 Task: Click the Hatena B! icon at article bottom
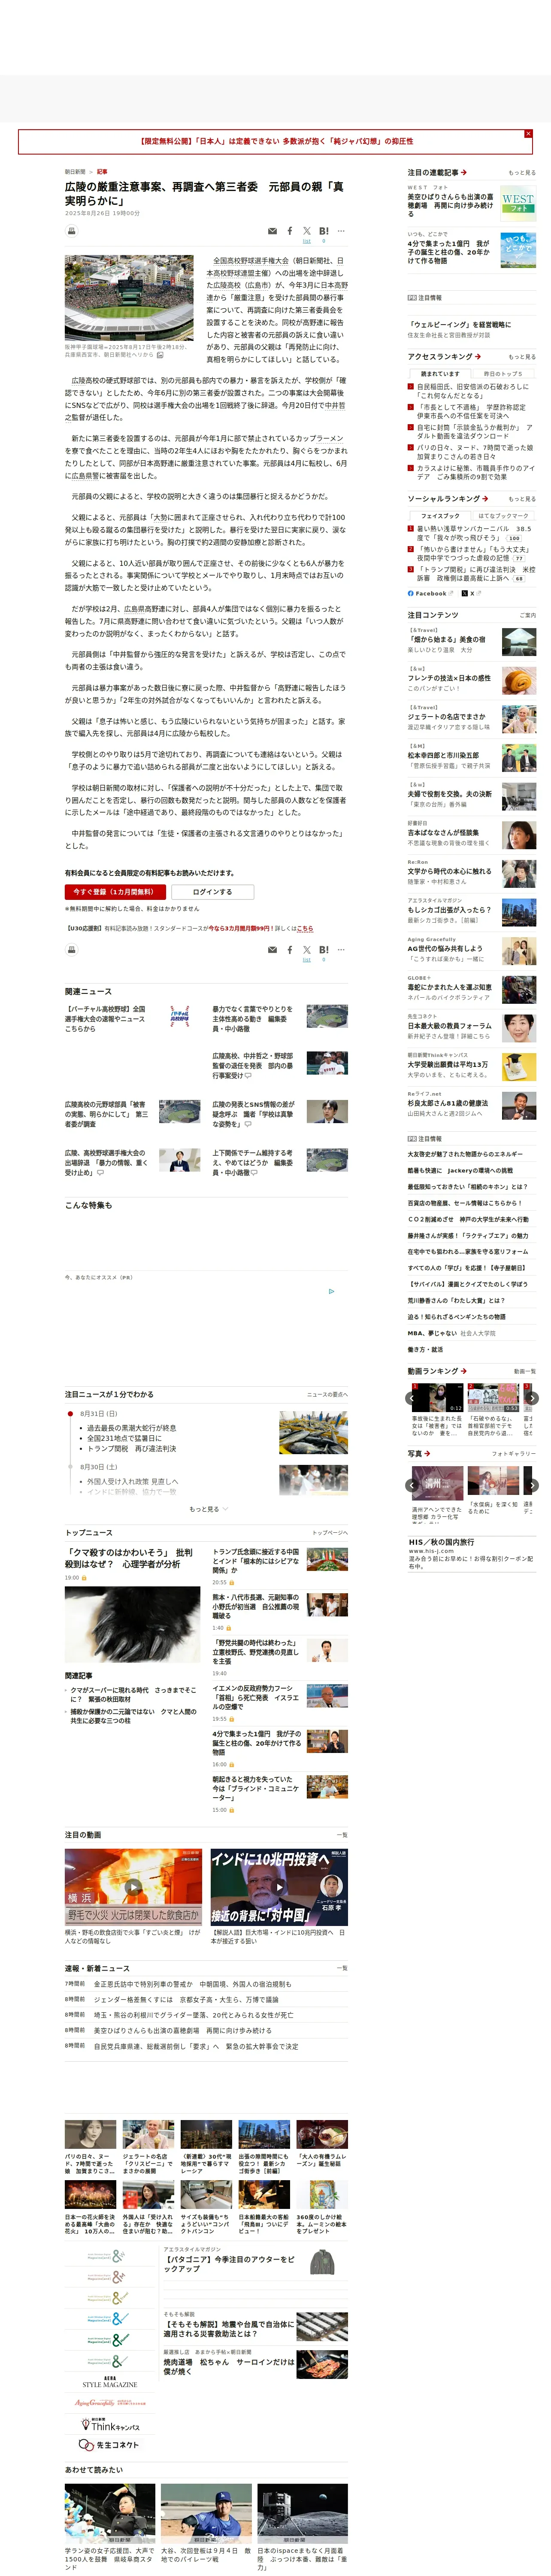(323, 950)
